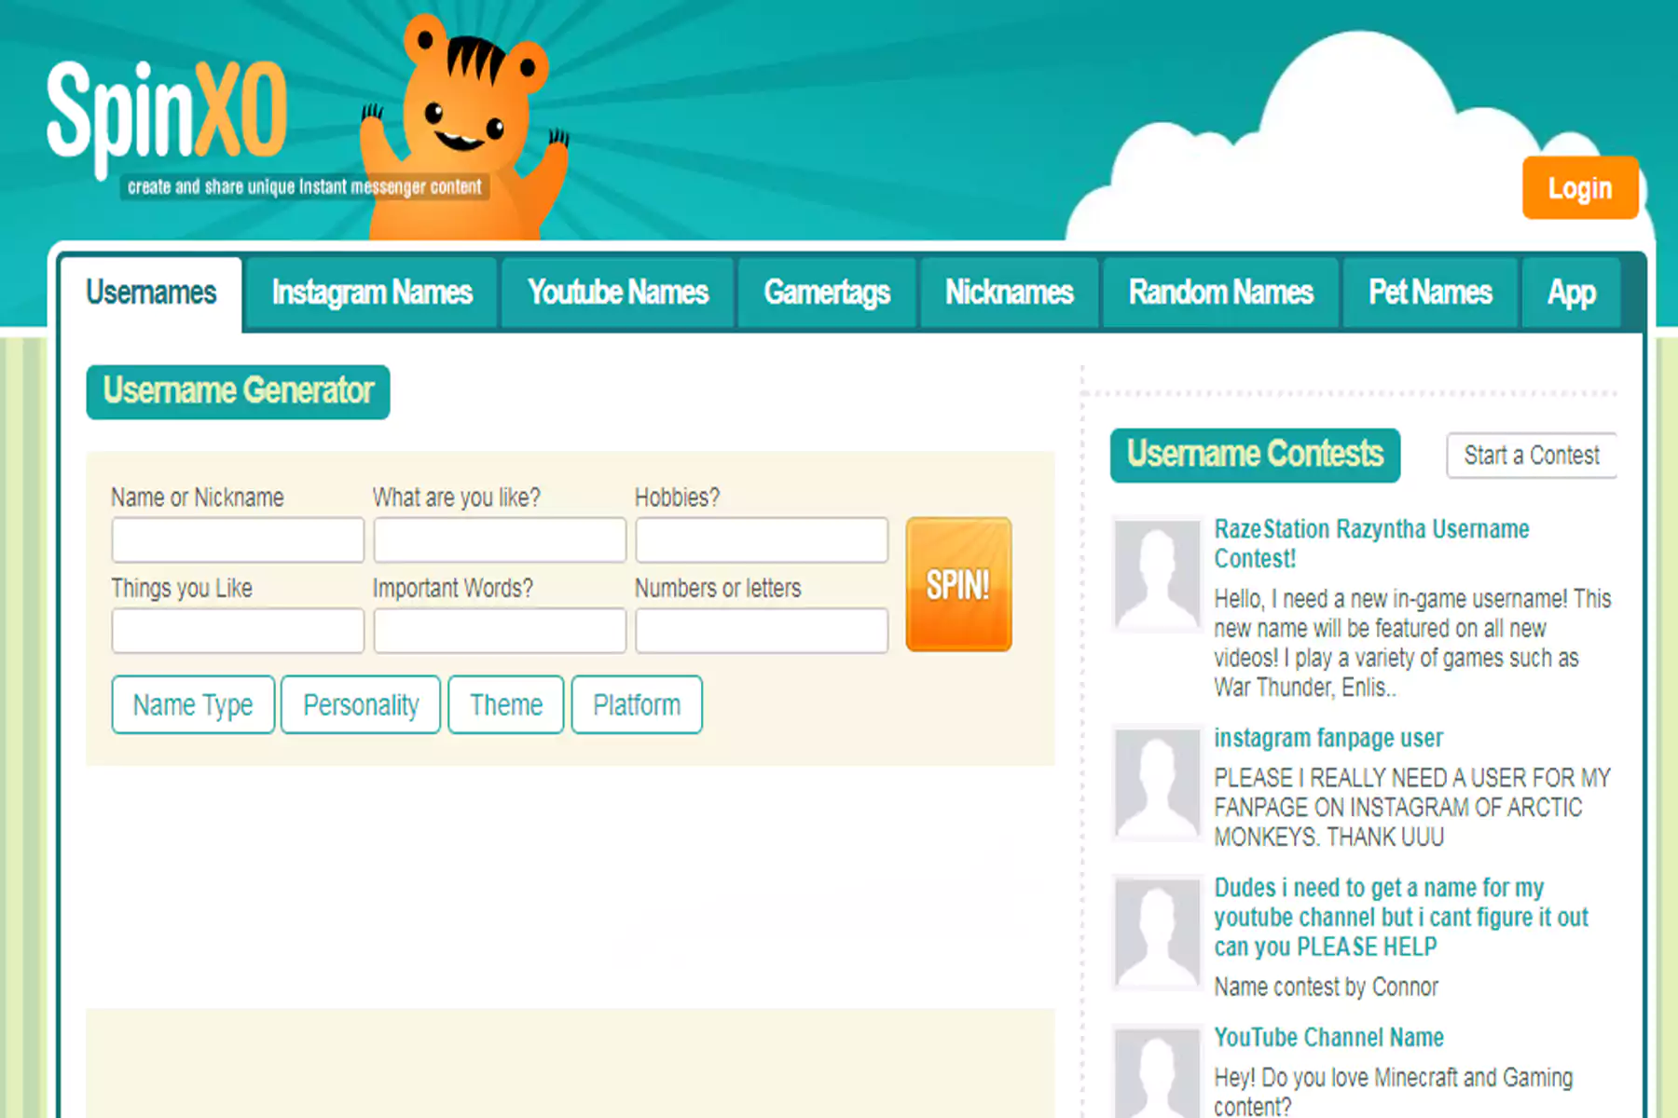
Task: Click Start a Contest button
Action: tap(1531, 456)
